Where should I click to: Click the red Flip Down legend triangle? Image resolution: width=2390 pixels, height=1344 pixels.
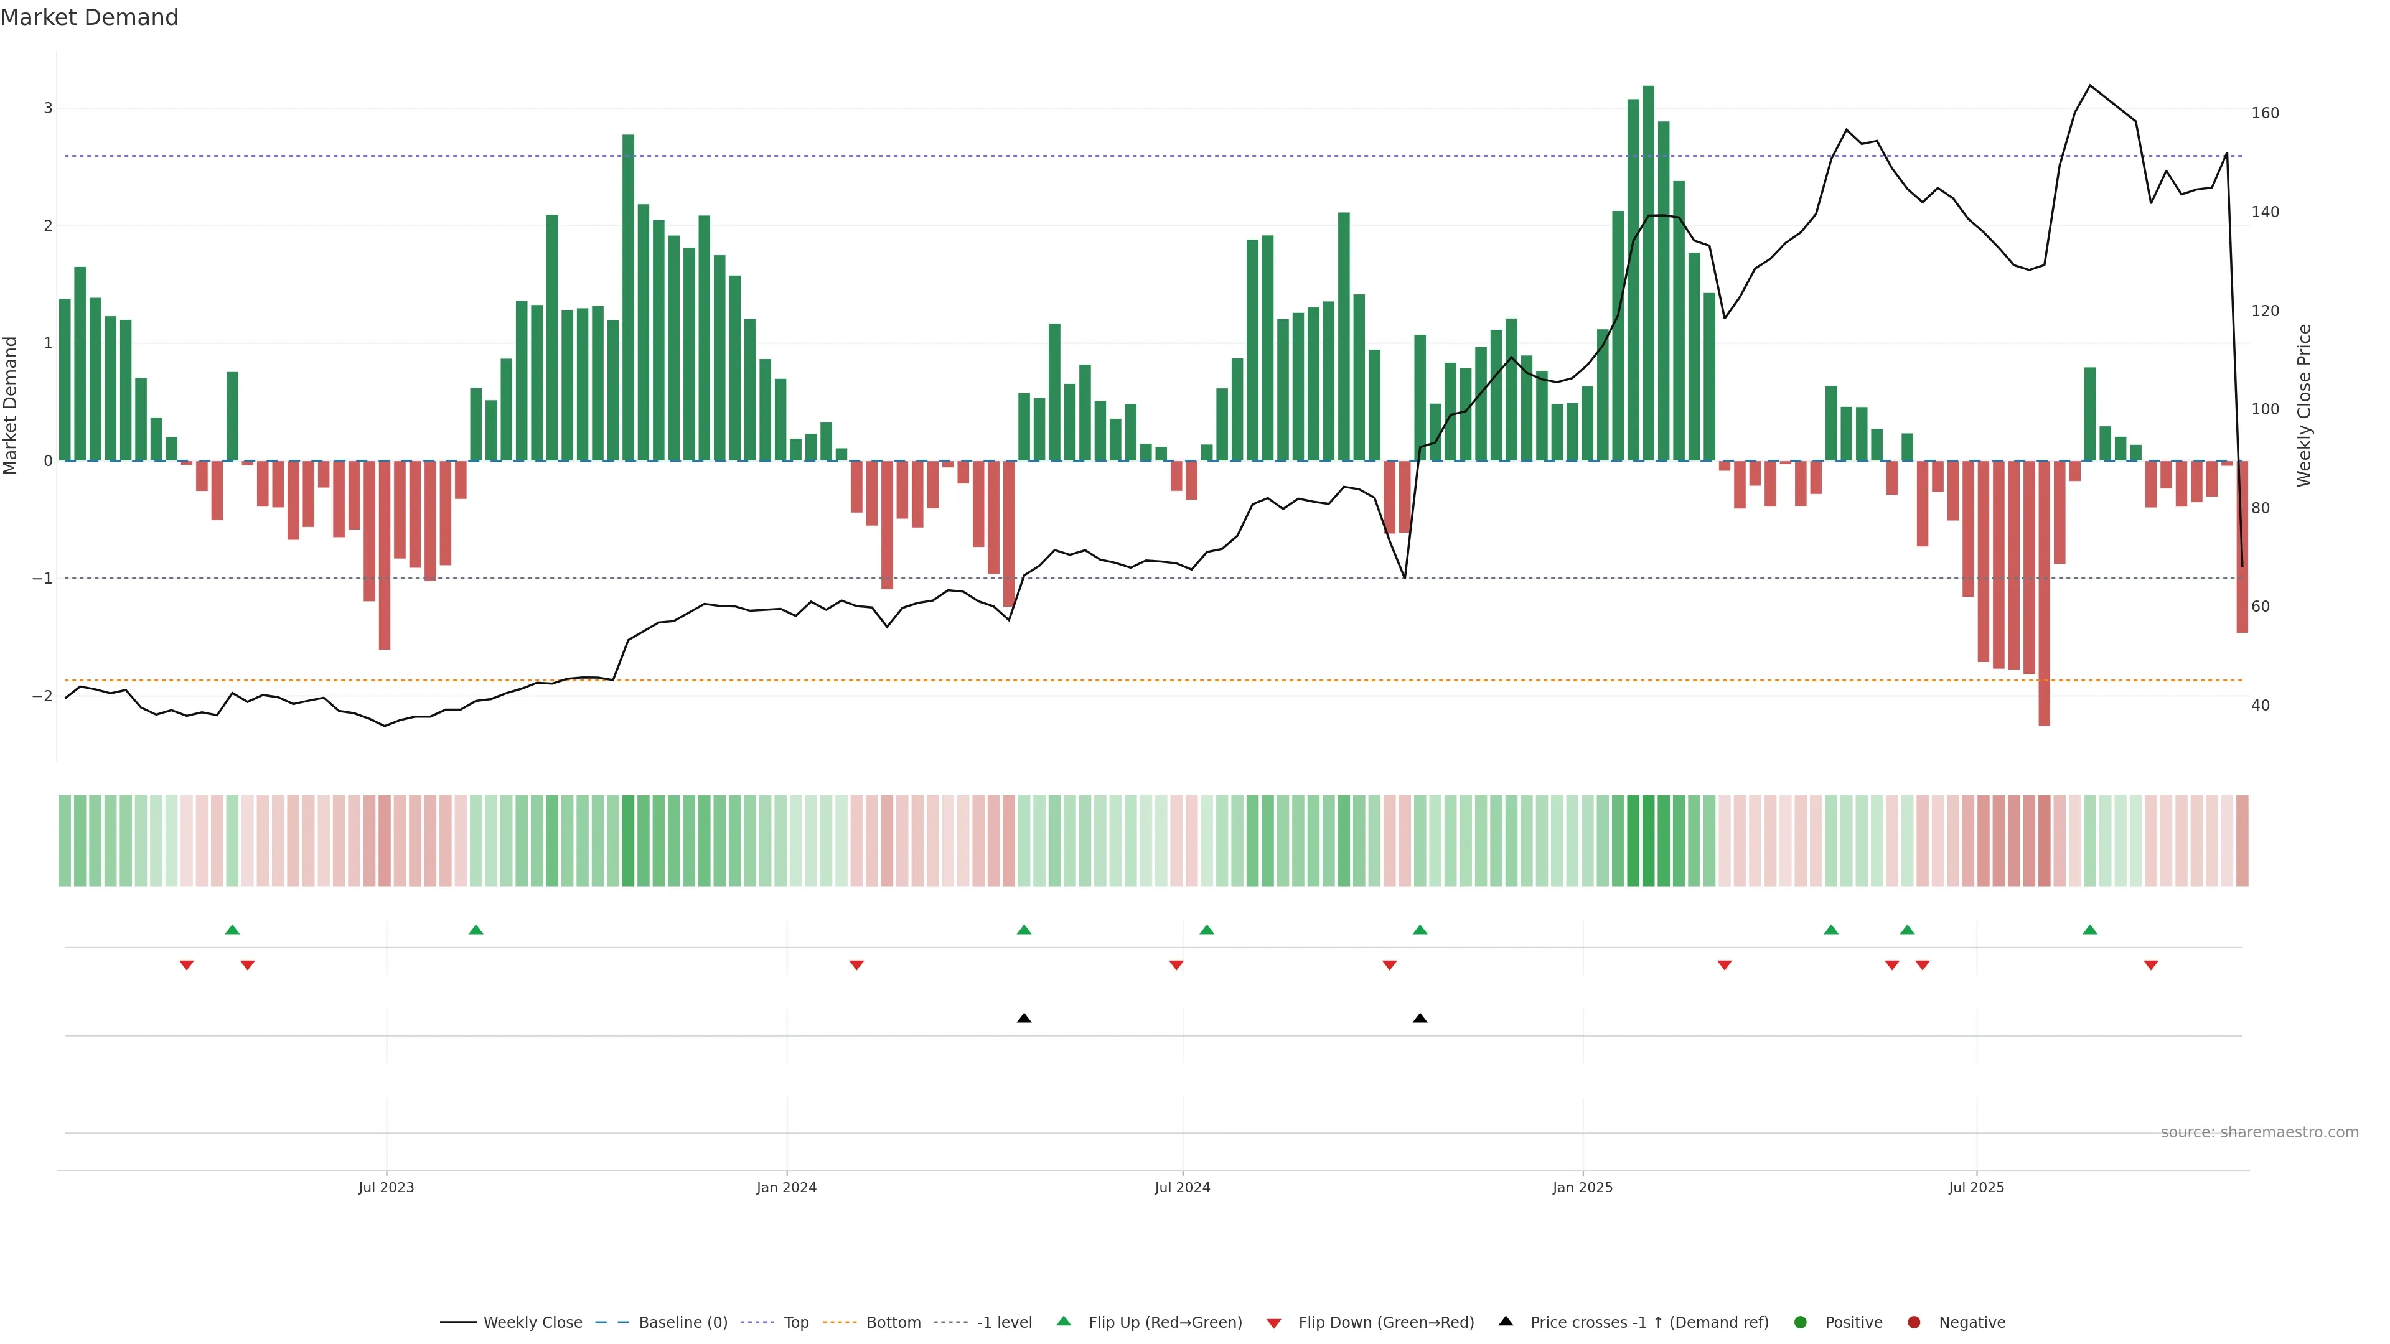1274,1323
